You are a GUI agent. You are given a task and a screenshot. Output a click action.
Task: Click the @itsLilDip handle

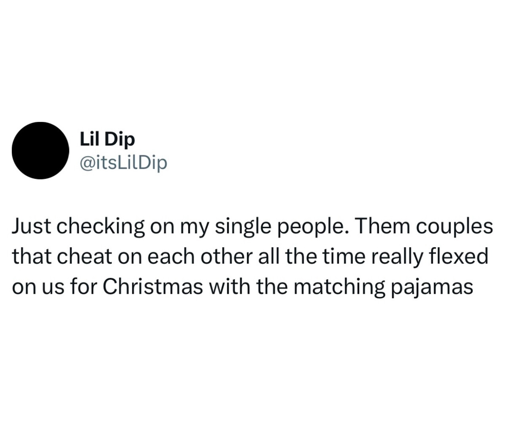[123, 162]
